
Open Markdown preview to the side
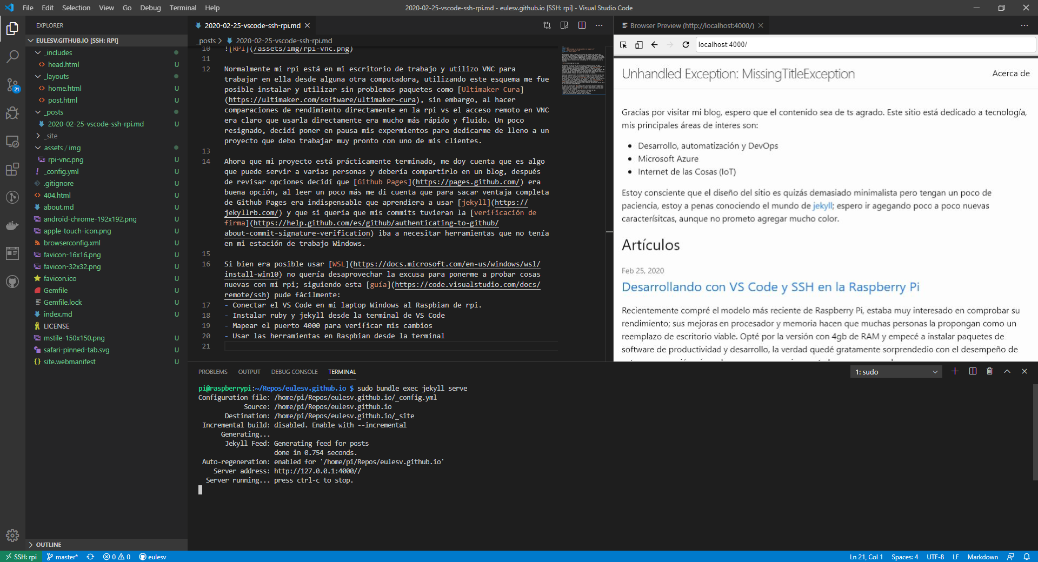[564, 25]
